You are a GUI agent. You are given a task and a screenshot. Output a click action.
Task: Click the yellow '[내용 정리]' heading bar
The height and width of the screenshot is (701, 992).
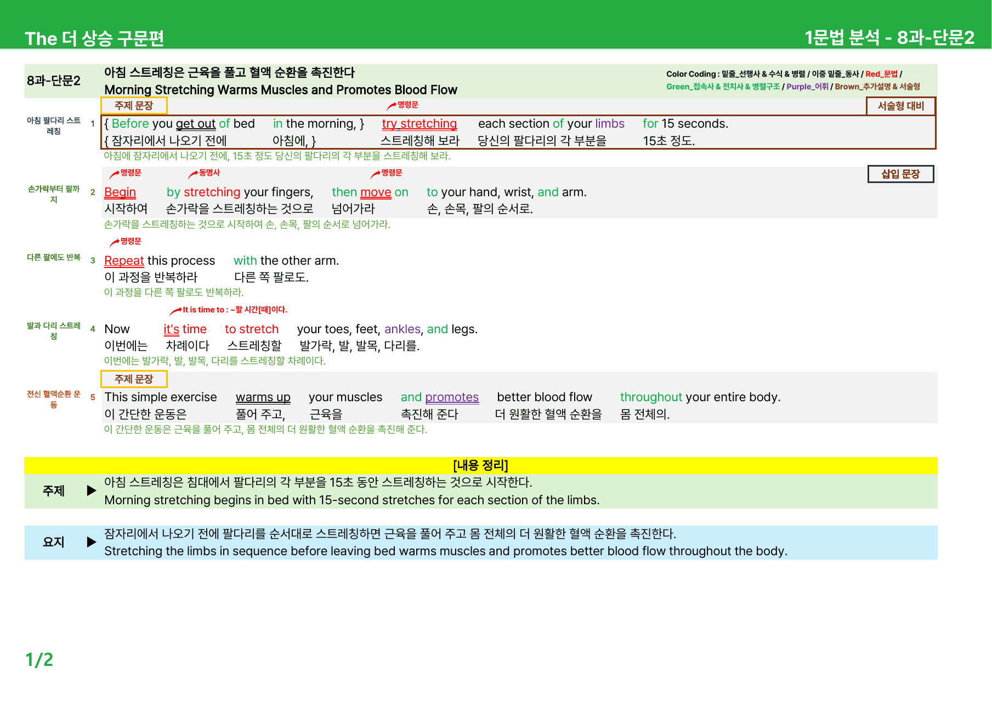tap(481, 466)
